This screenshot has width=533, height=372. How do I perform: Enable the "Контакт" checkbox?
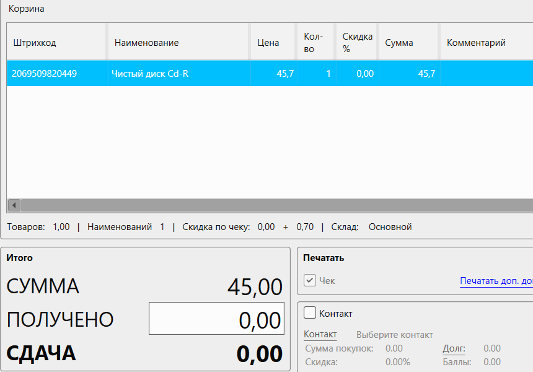tap(309, 313)
